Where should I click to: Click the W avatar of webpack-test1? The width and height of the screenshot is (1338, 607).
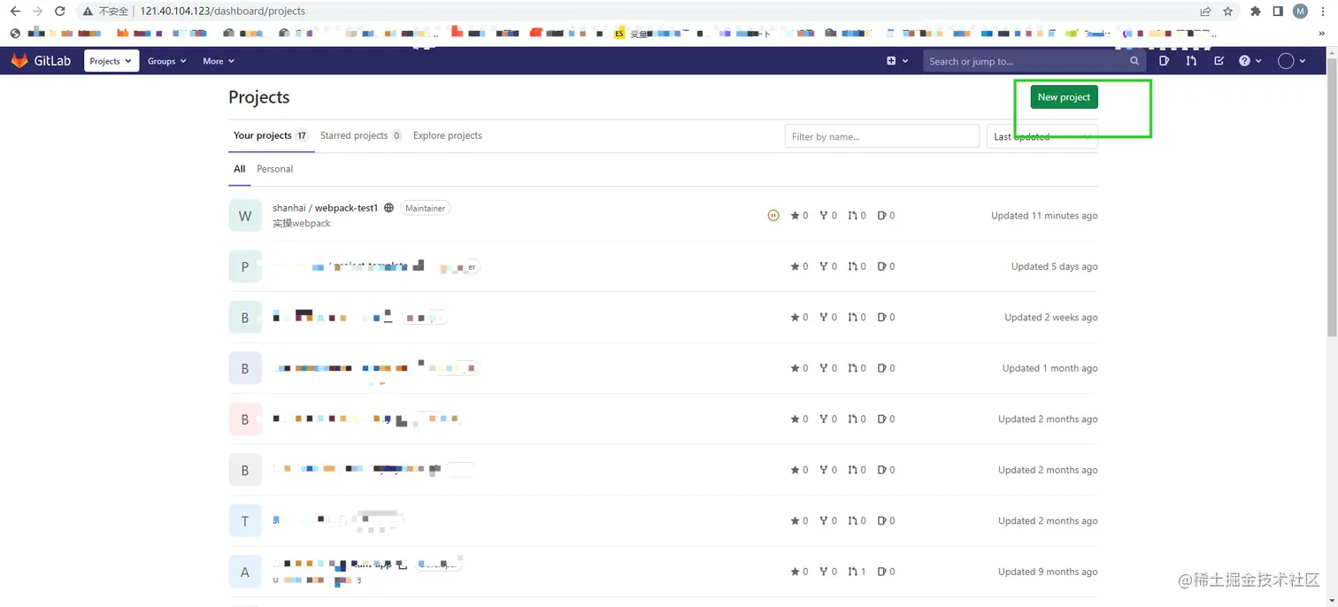(x=245, y=216)
